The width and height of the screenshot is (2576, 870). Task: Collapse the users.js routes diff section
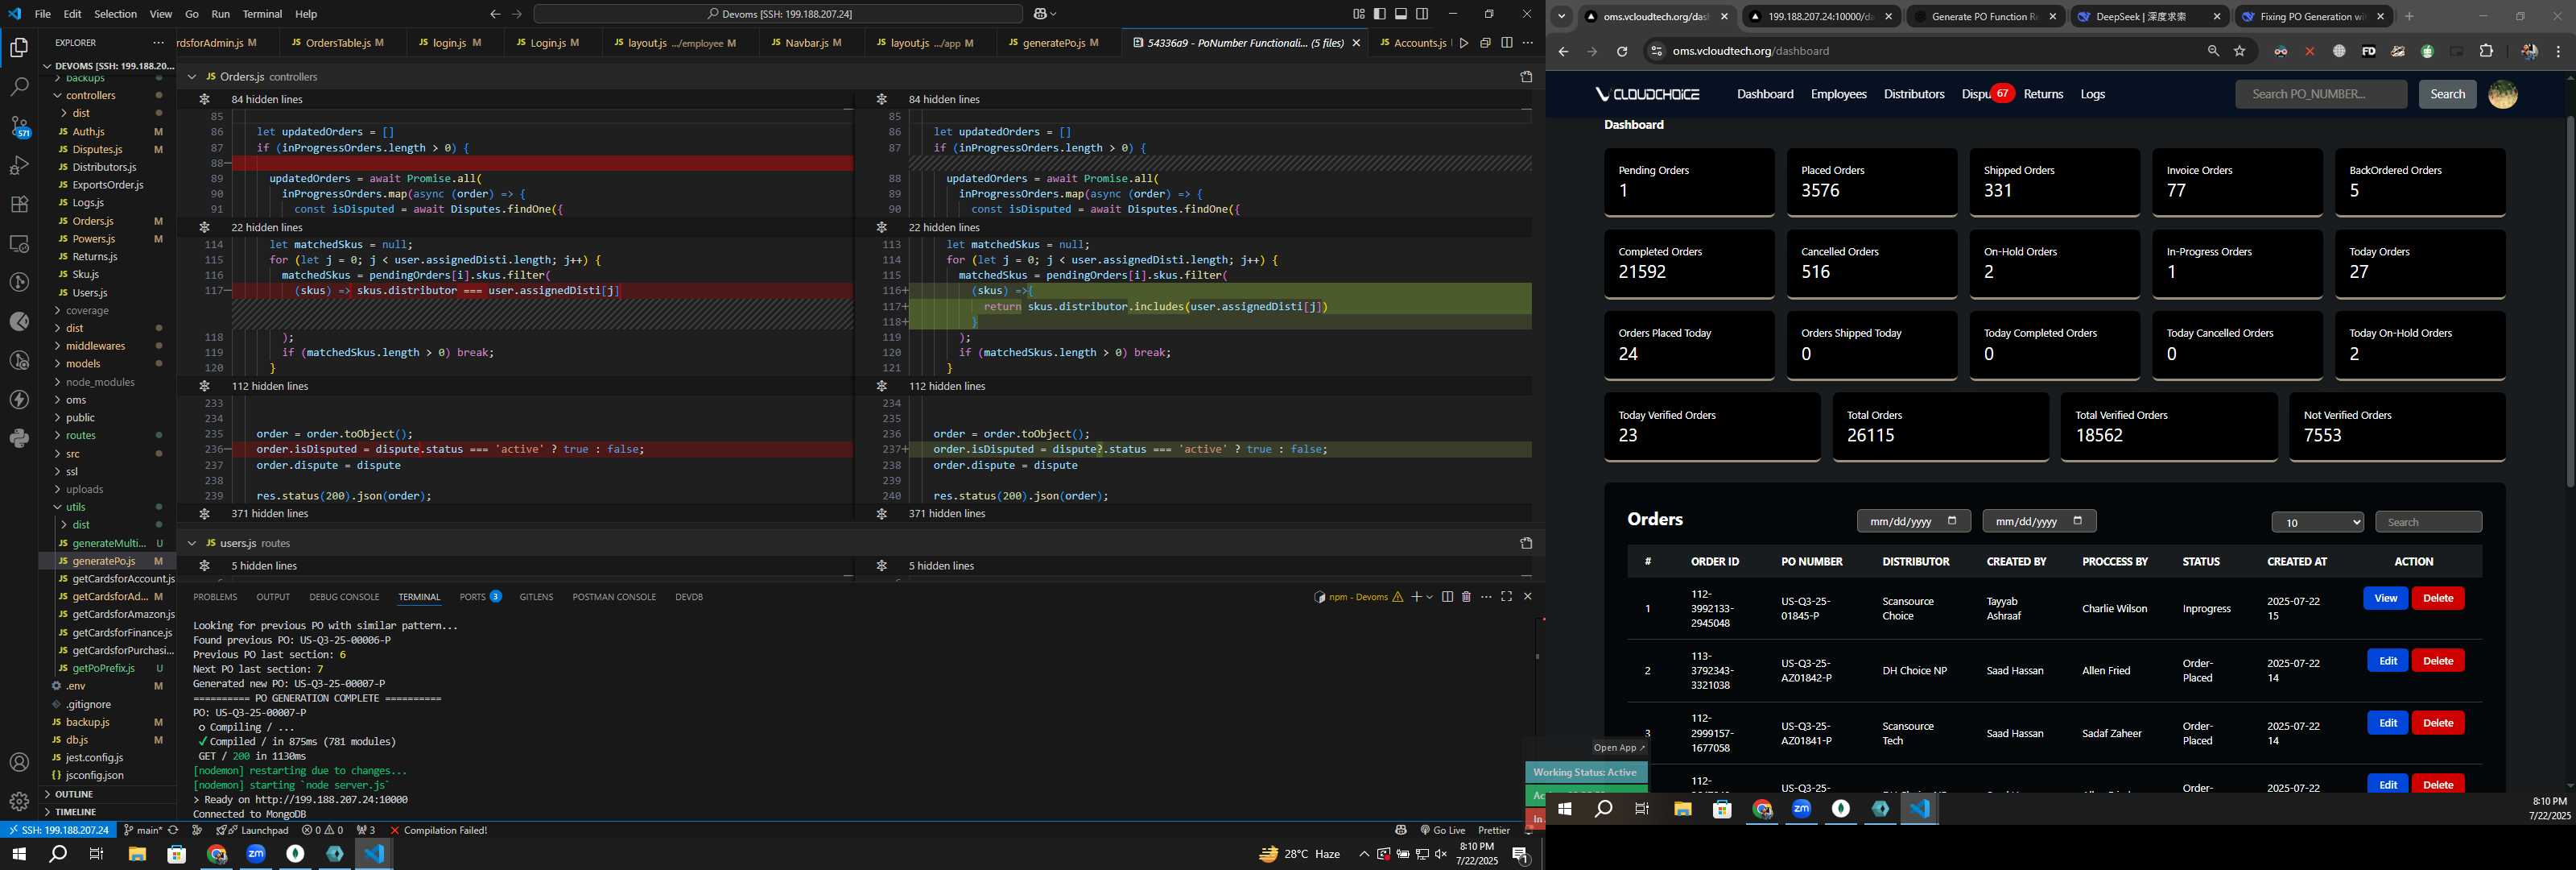[x=192, y=544]
